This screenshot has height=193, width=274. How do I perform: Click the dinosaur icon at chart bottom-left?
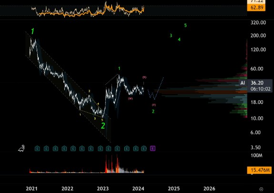coord(21,148)
